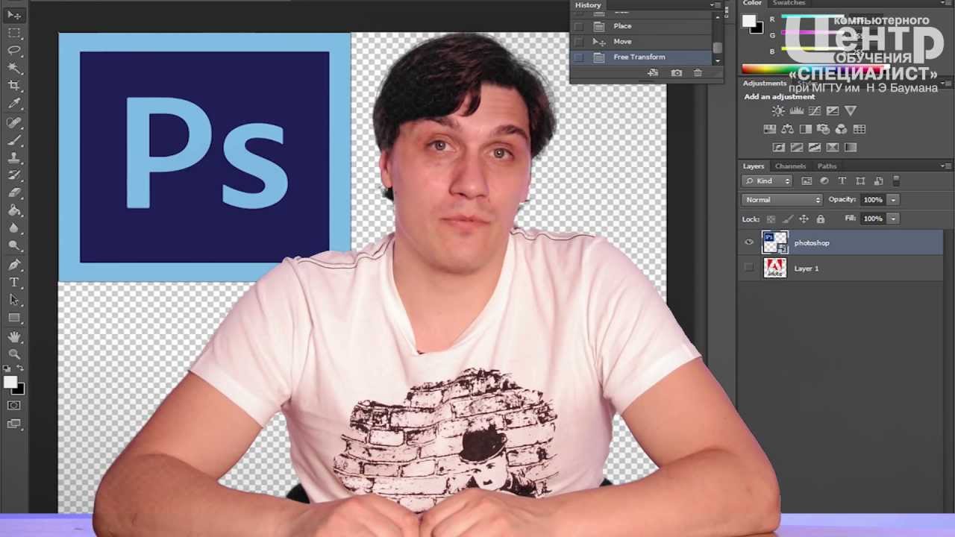Select the Crop tool
The width and height of the screenshot is (955, 537).
coord(14,86)
